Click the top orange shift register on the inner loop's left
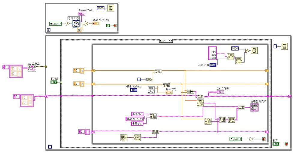 pyautogui.click(x=93, y=71)
